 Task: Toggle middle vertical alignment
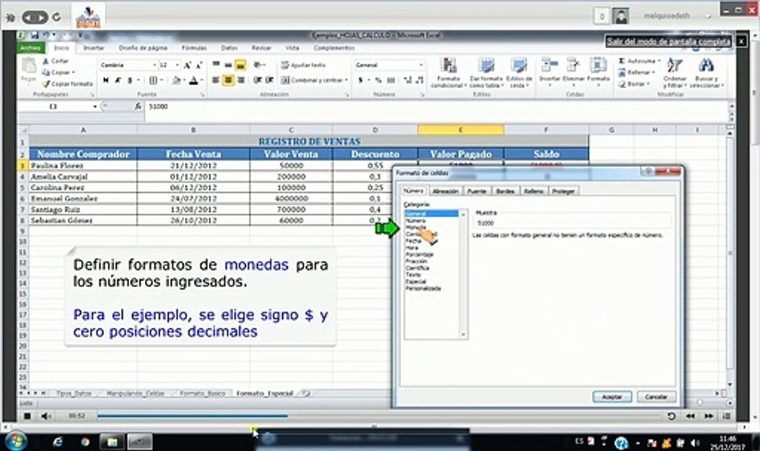click(x=228, y=65)
